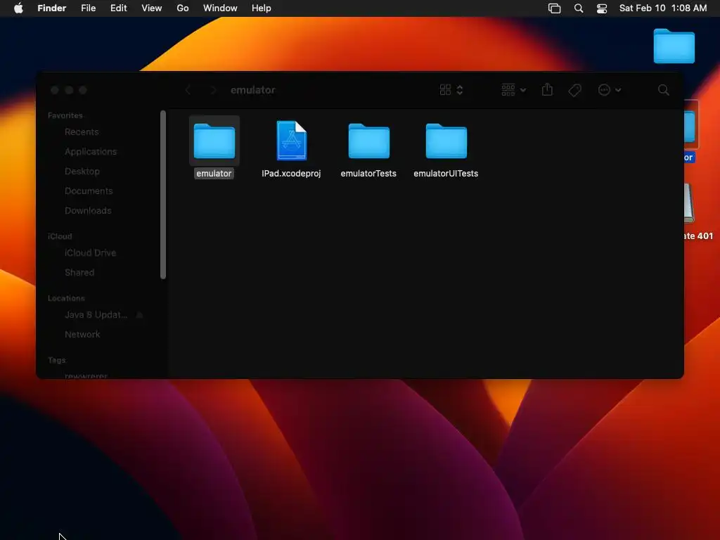Open Spotlight search in menu bar
Image resolution: width=720 pixels, height=540 pixels.
tap(579, 8)
